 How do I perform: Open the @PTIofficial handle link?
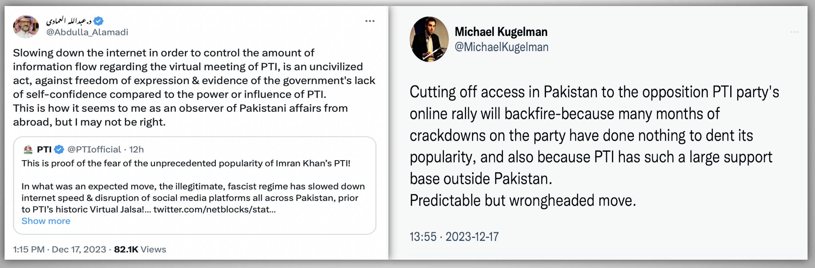94,149
